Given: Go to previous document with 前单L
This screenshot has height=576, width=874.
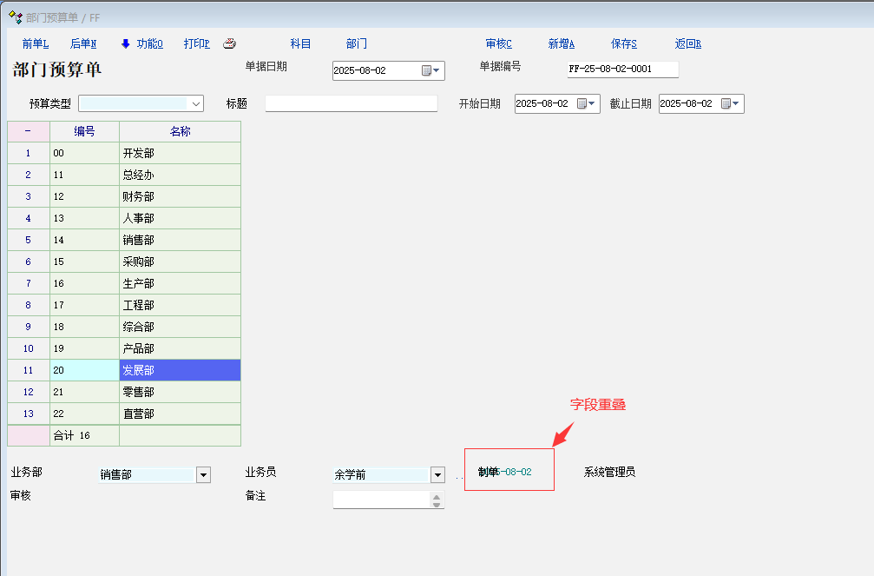Looking at the screenshot, I should [x=36, y=44].
